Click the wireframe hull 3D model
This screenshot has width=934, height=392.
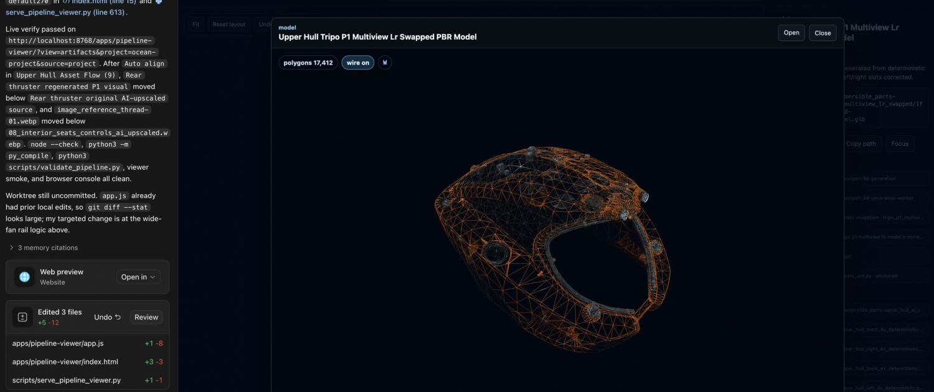coord(551,249)
